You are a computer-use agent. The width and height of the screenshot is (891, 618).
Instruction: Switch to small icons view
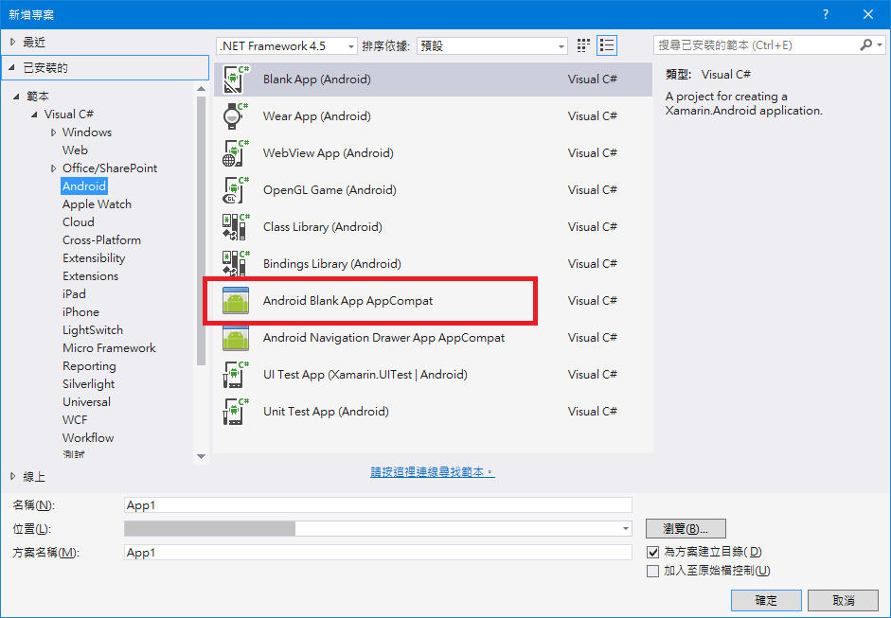[583, 45]
